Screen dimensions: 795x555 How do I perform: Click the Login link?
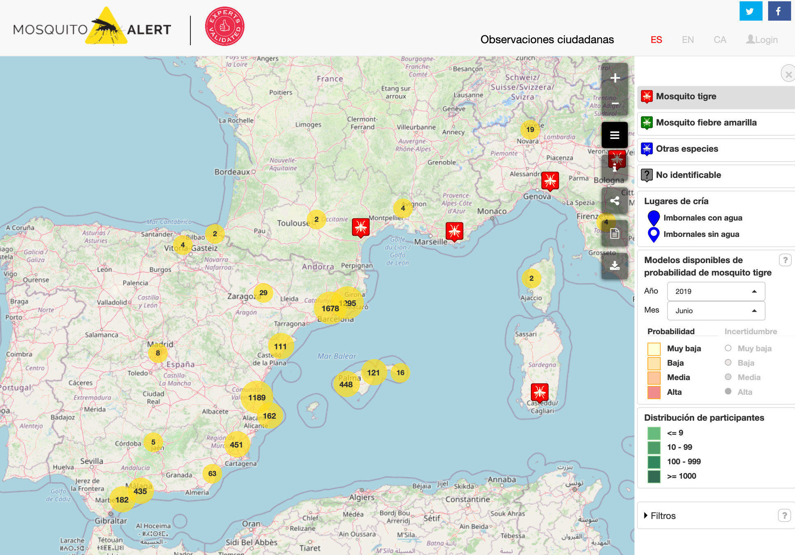[x=762, y=40]
